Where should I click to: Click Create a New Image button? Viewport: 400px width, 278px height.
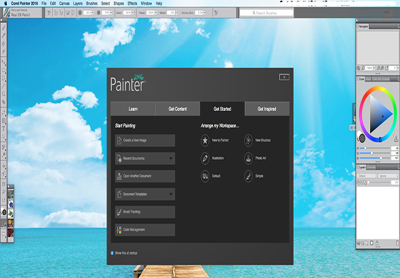(x=145, y=141)
